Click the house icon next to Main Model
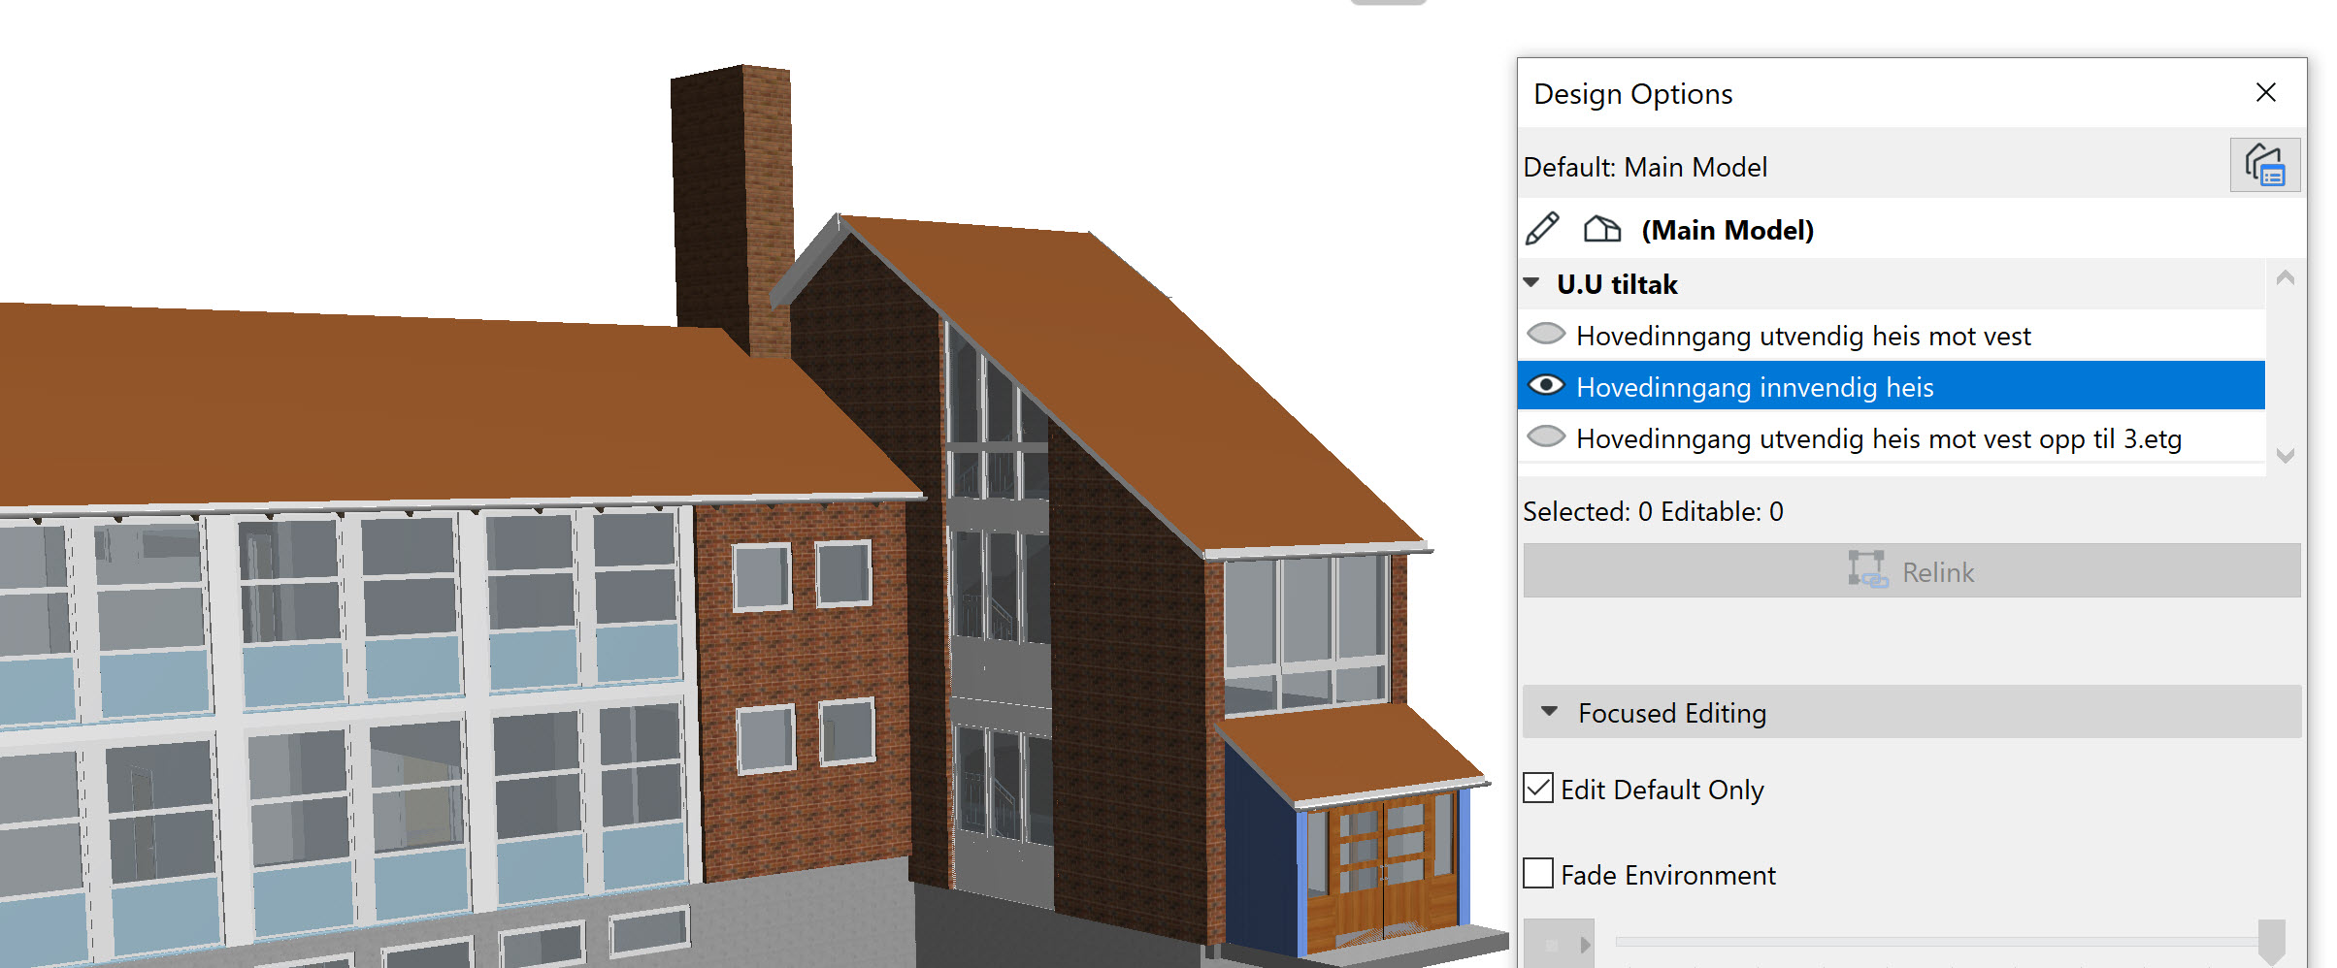The image size is (2337, 968). pos(1601,230)
